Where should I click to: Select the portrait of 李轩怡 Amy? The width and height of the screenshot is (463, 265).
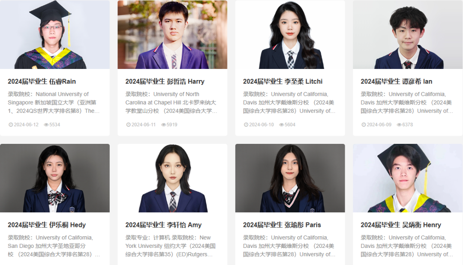(172, 178)
